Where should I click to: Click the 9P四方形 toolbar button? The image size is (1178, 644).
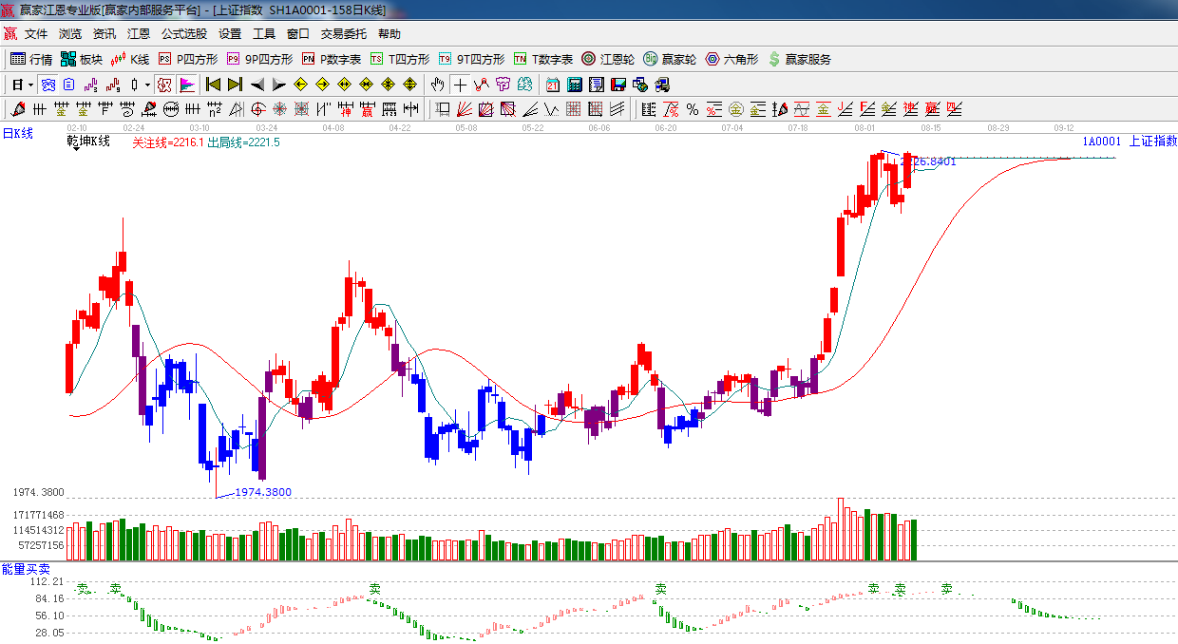pyautogui.click(x=259, y=59)
